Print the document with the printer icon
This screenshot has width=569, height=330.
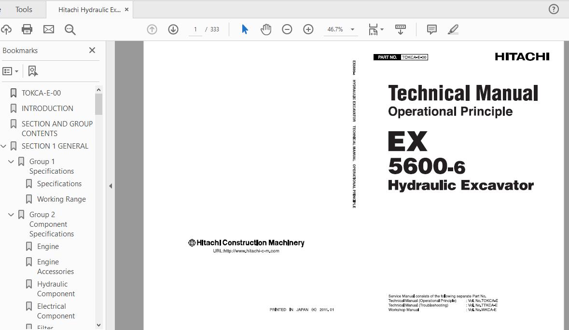coord(27,29)
